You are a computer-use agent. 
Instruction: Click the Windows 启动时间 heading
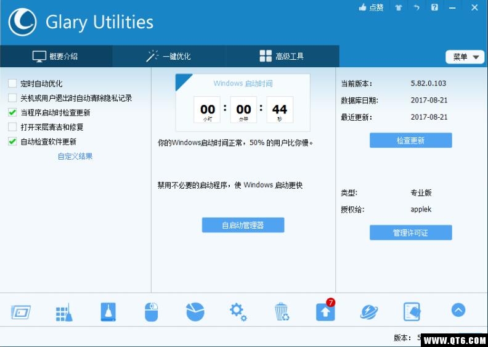[x=243, y=83]
